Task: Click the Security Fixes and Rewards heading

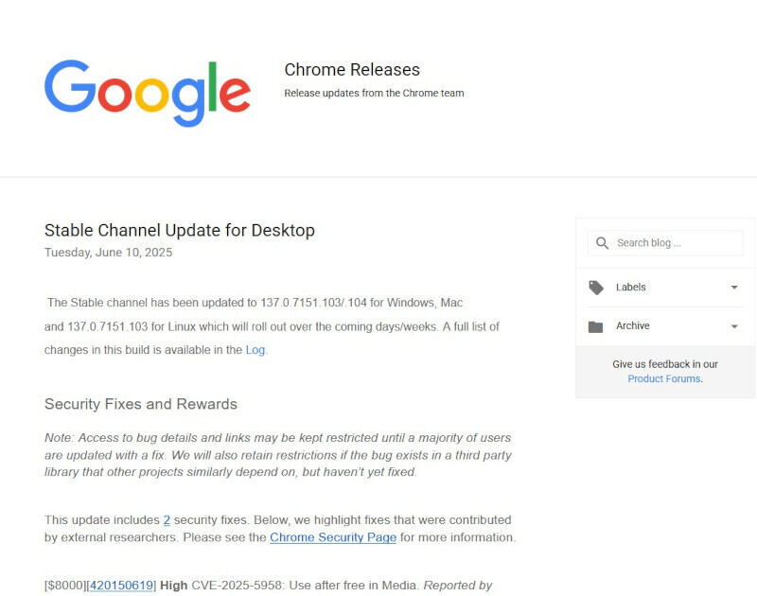Action: [141, 404]
